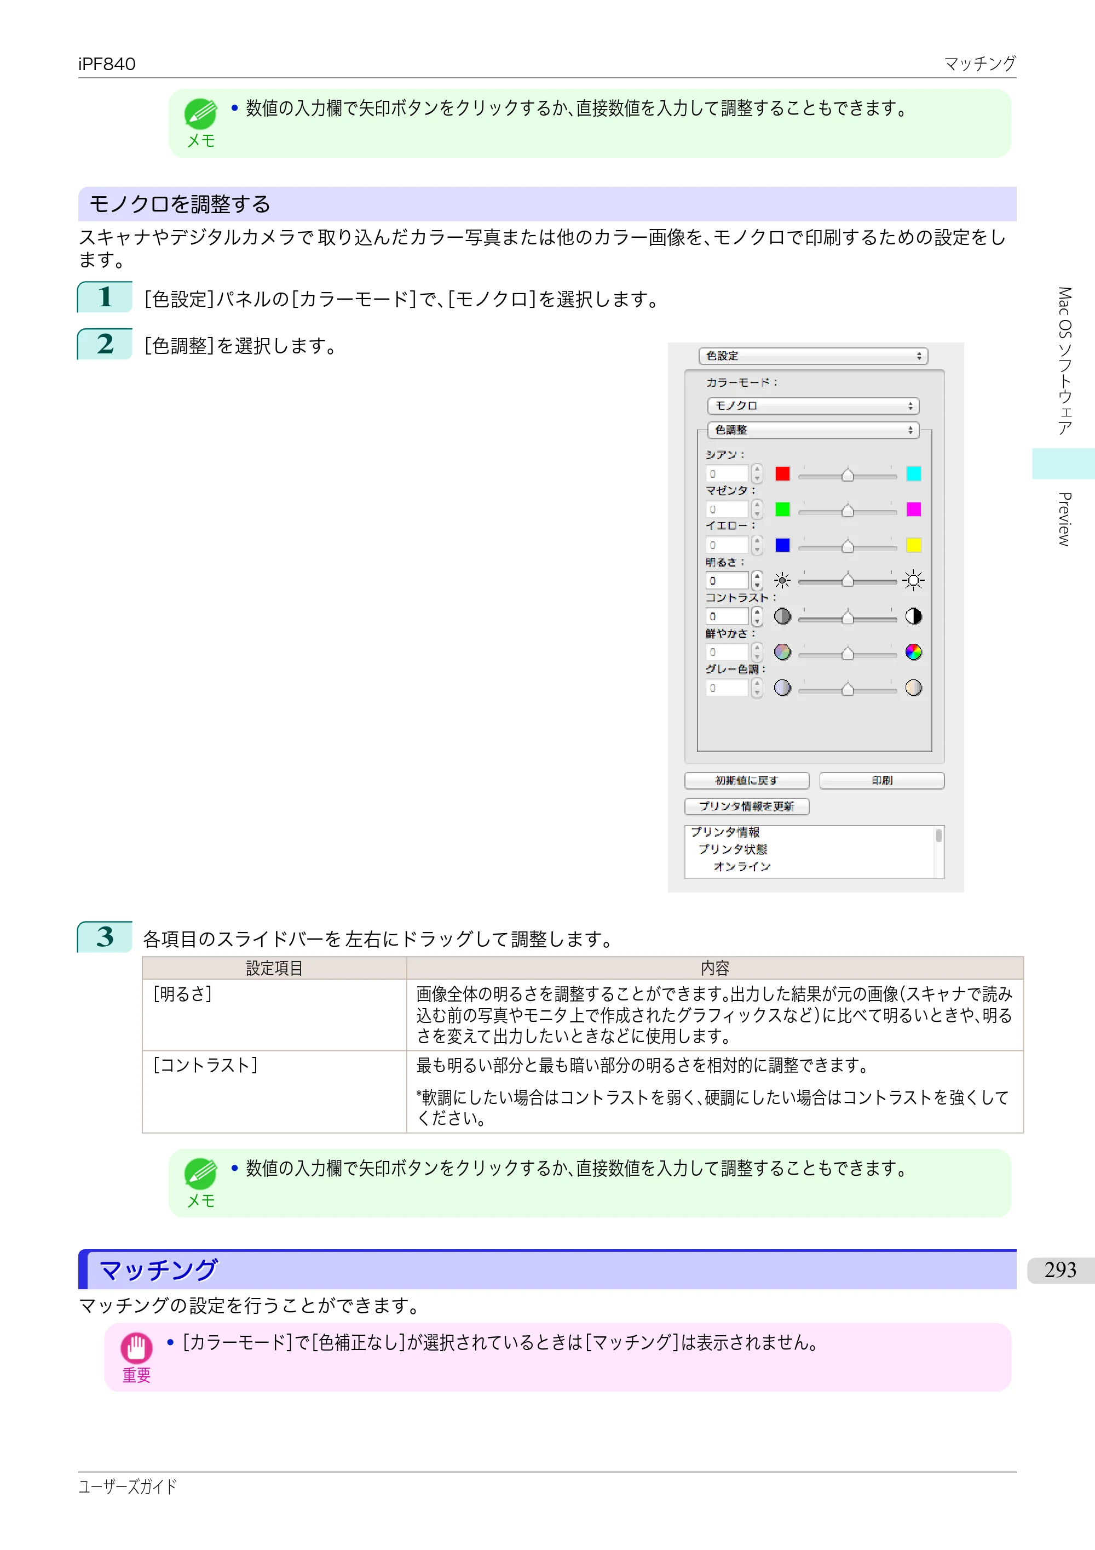This screenshot has height=1550, width=1095.
Task: Click the グレー色調 value stepper arrows
Action: click(x=757, y=688)
